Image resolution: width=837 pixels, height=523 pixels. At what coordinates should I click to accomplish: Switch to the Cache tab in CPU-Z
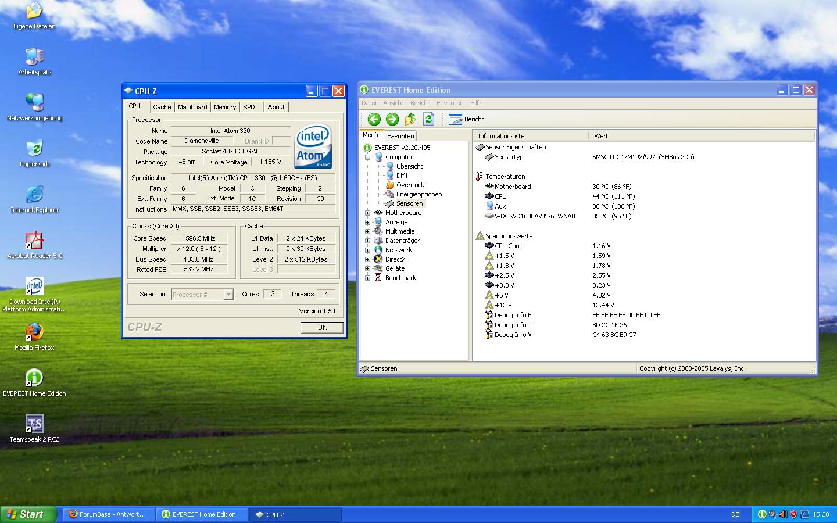point(162,107)
